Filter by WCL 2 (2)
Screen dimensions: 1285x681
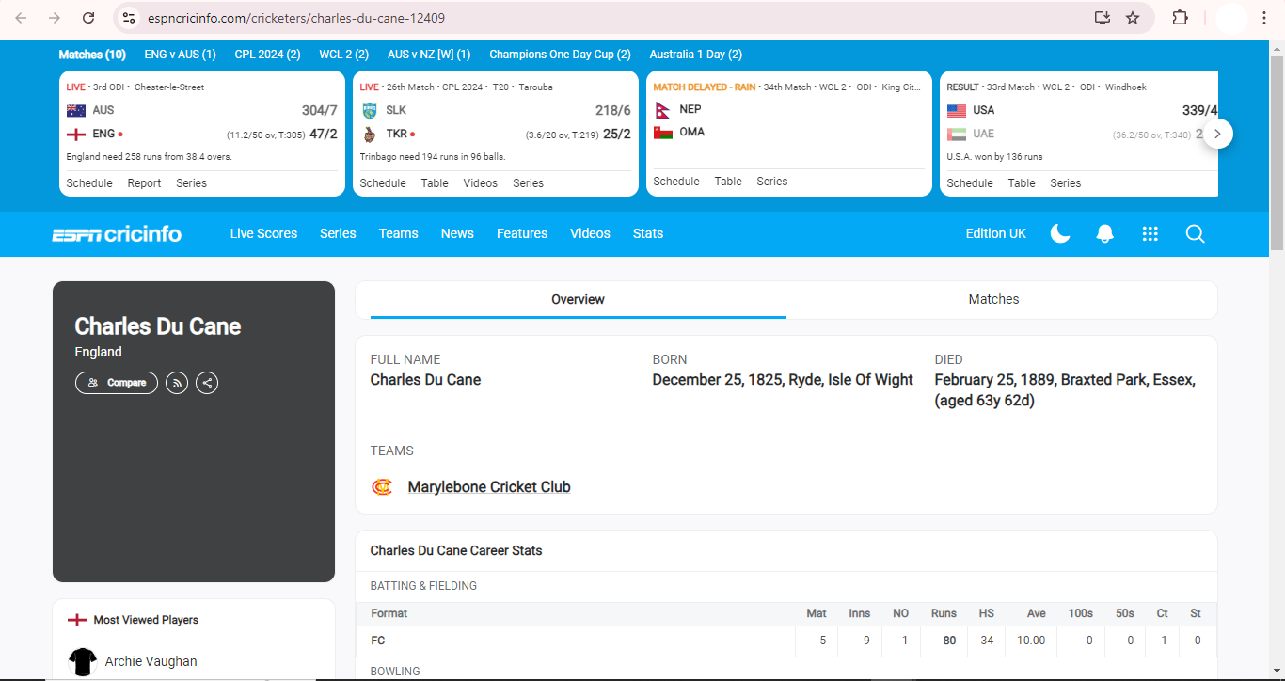(x=343, y=55)
